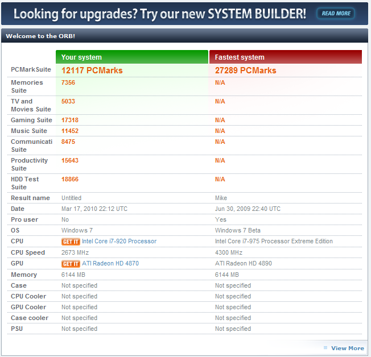
Task: Open the ATI Radeon HD 4870 link
Action: coord(110,263)
